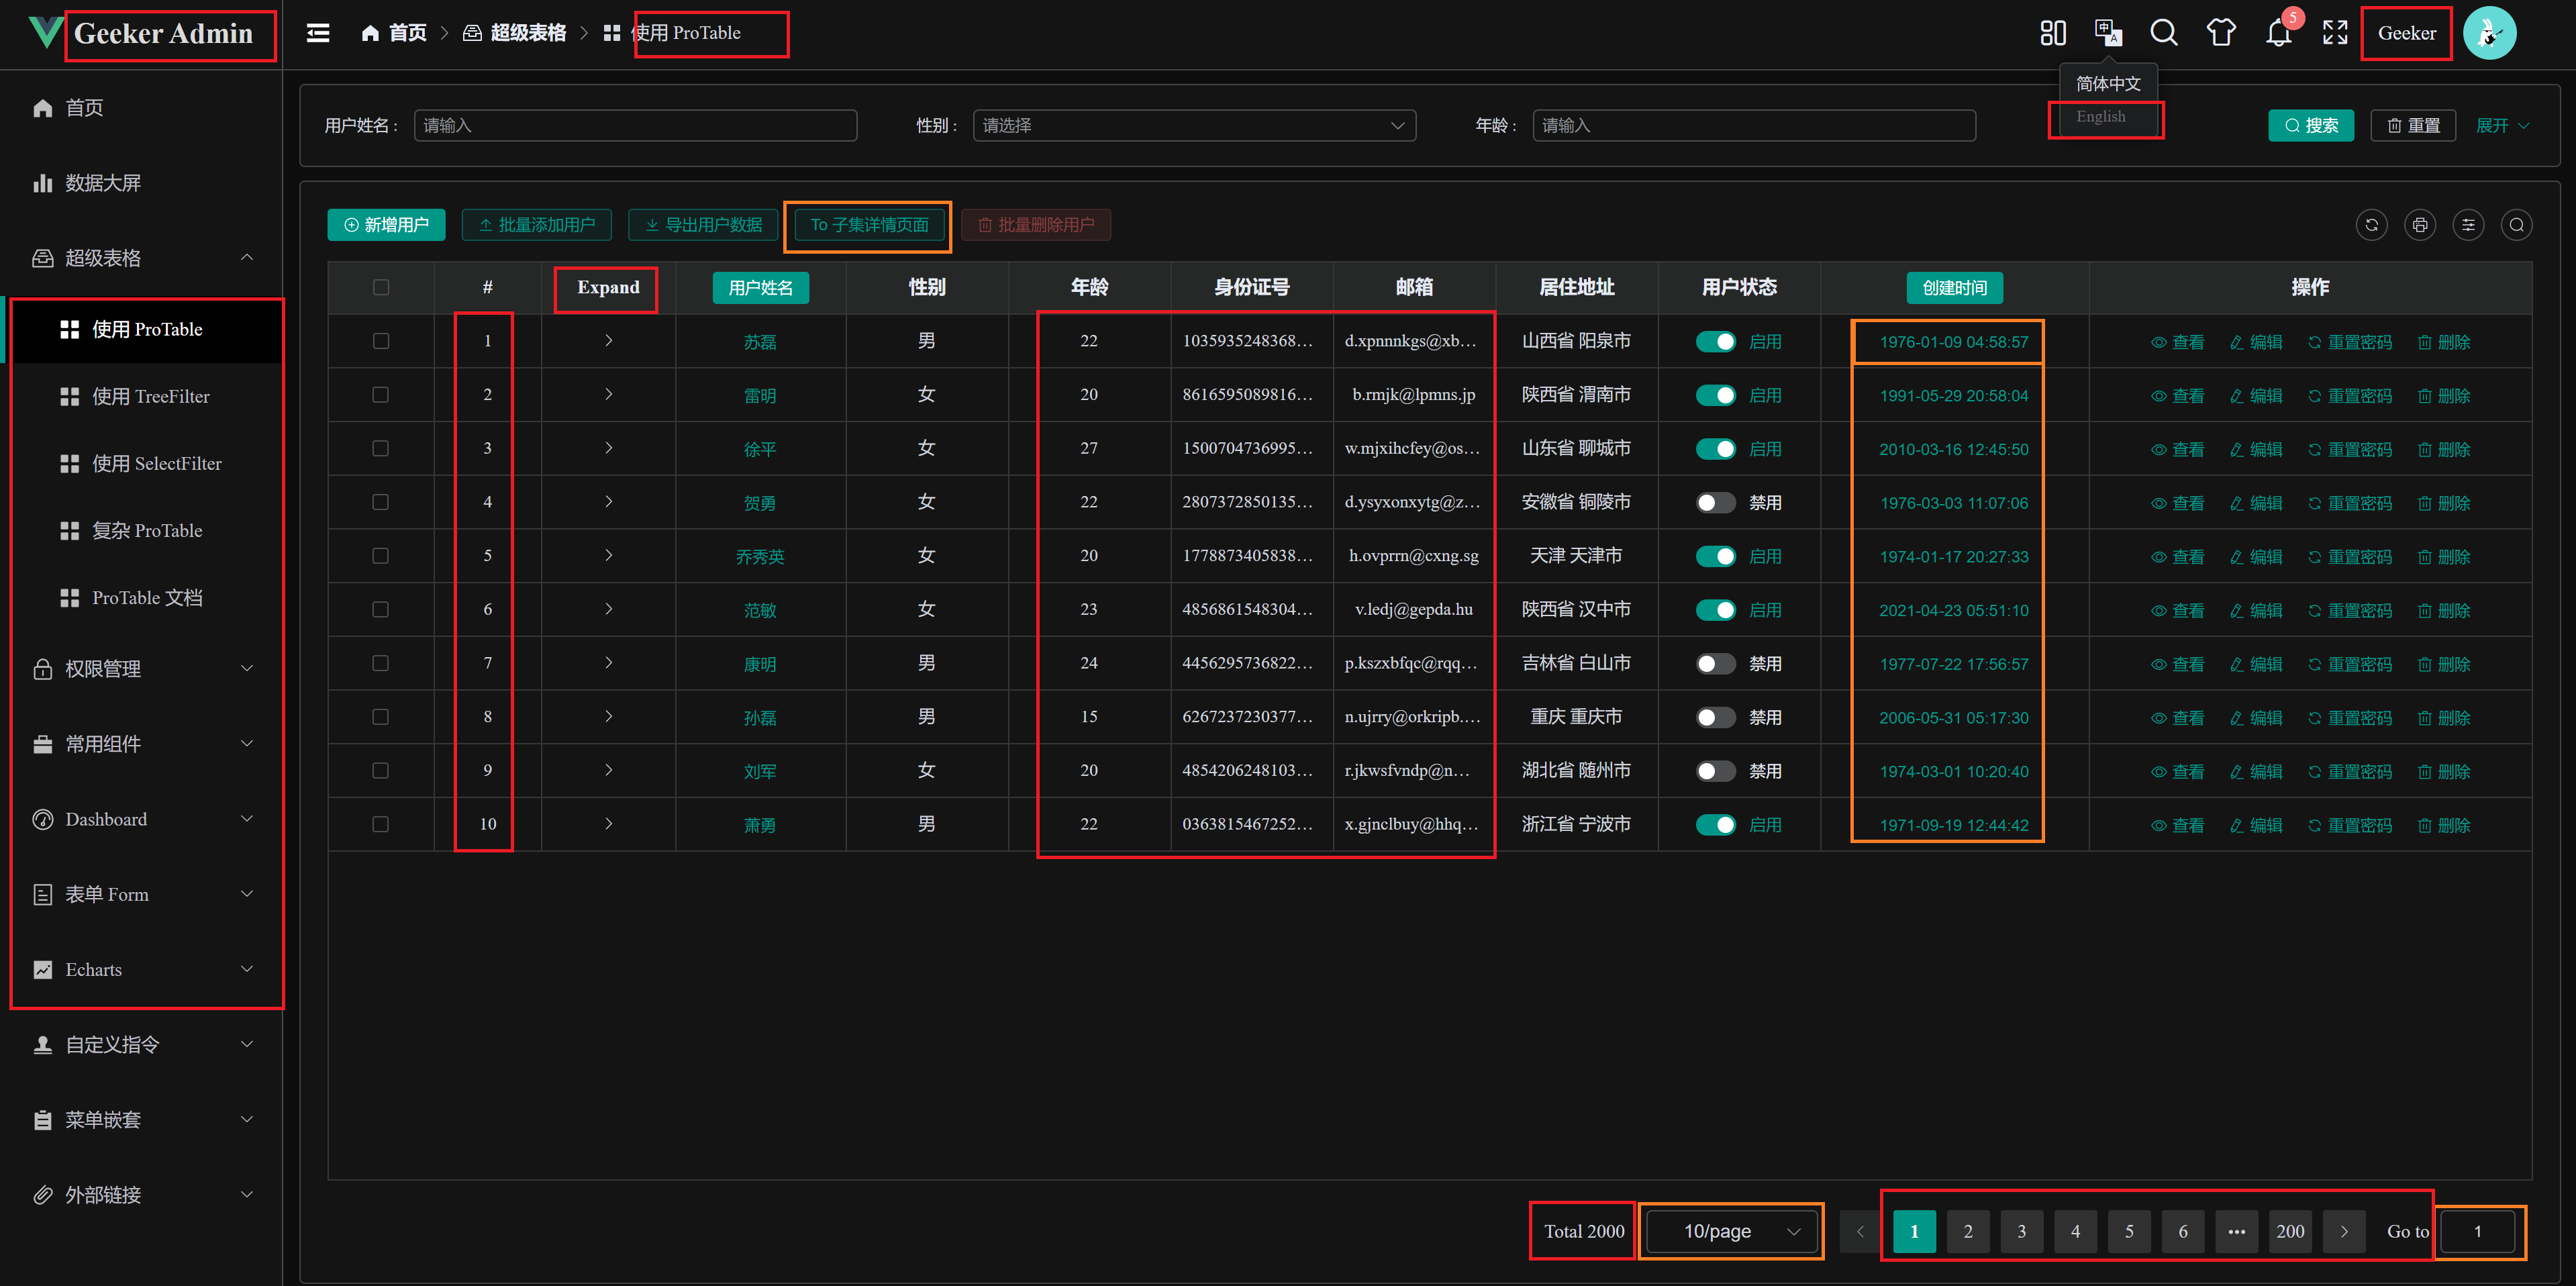The image size is (2576, 1286).
Task: Enable the 用户状态 switch for 康明
Action: (1716, 664)
